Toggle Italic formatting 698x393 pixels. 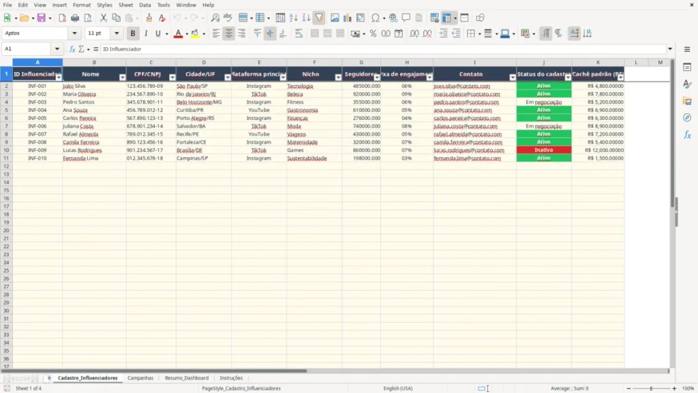(146, 33)
